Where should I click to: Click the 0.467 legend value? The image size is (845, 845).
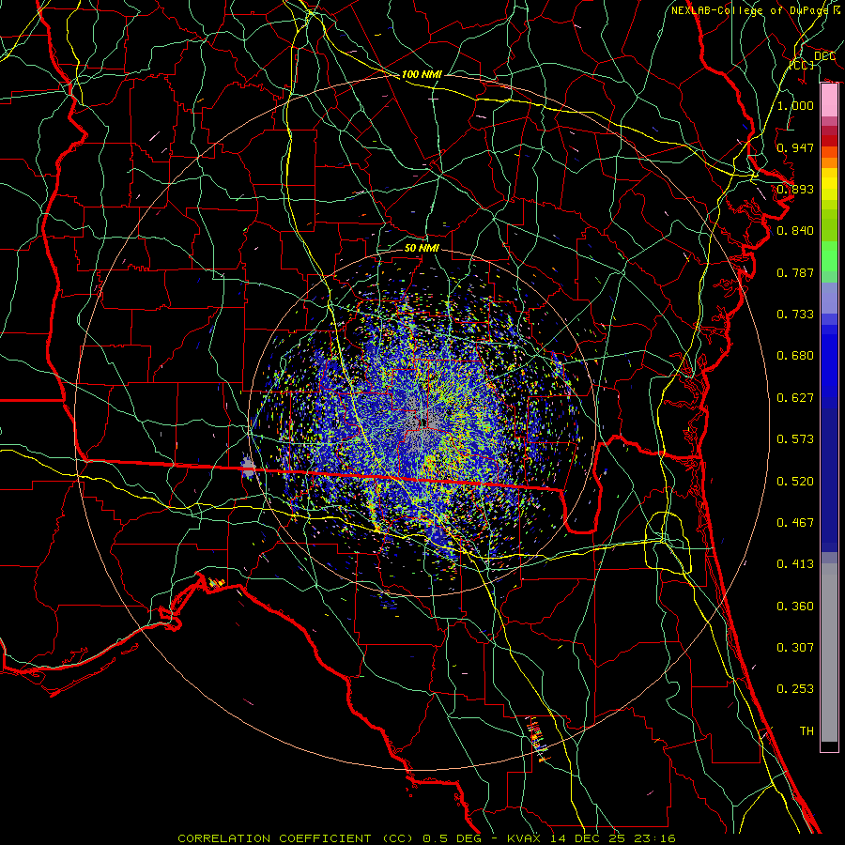point(795,523)
